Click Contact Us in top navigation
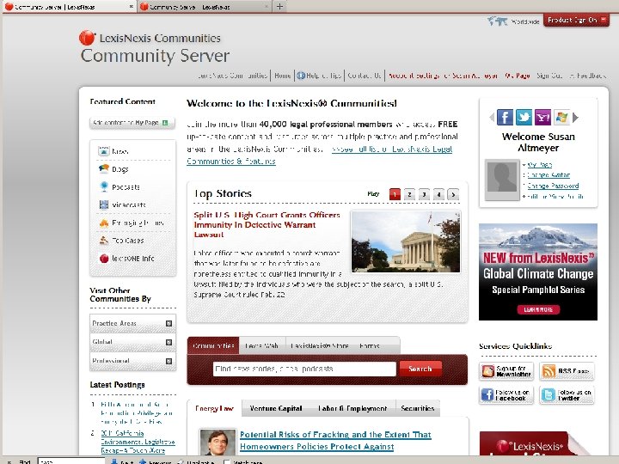Viewport: 619px width, 464px height. (x=365, y=76)
